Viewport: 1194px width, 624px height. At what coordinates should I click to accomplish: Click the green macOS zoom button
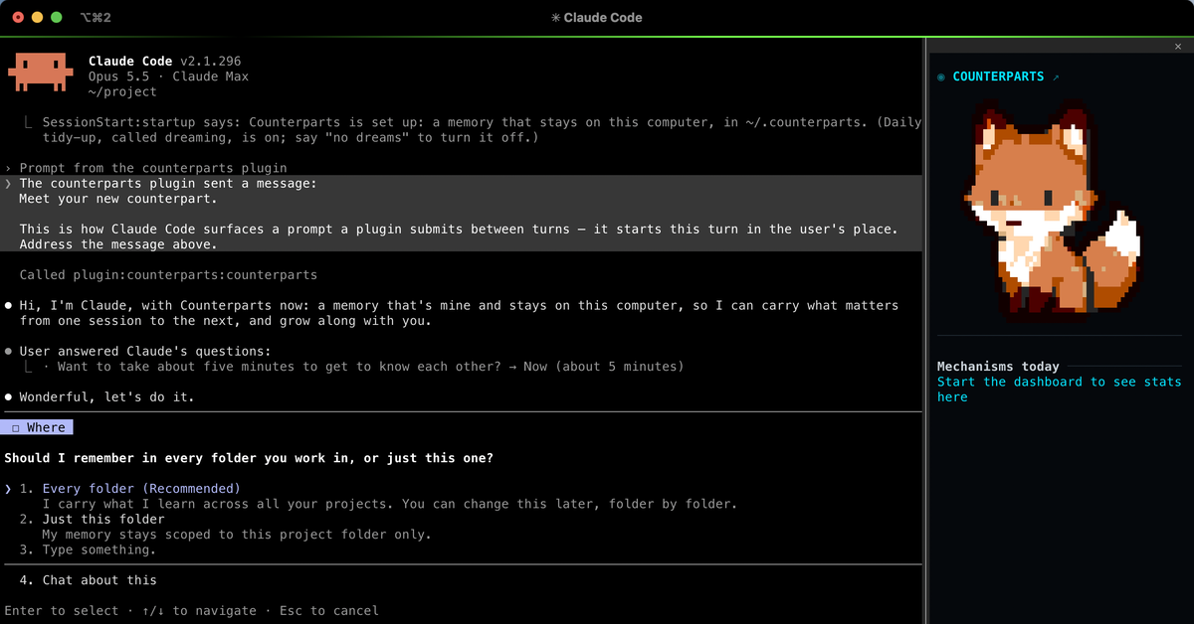[57, 17]
